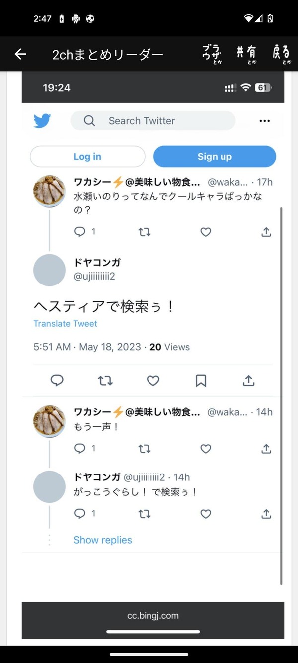Bookmark the ヘスティアで検索 tweet
This screenshot has height=663, width=298.
click(x=201, y=381)
